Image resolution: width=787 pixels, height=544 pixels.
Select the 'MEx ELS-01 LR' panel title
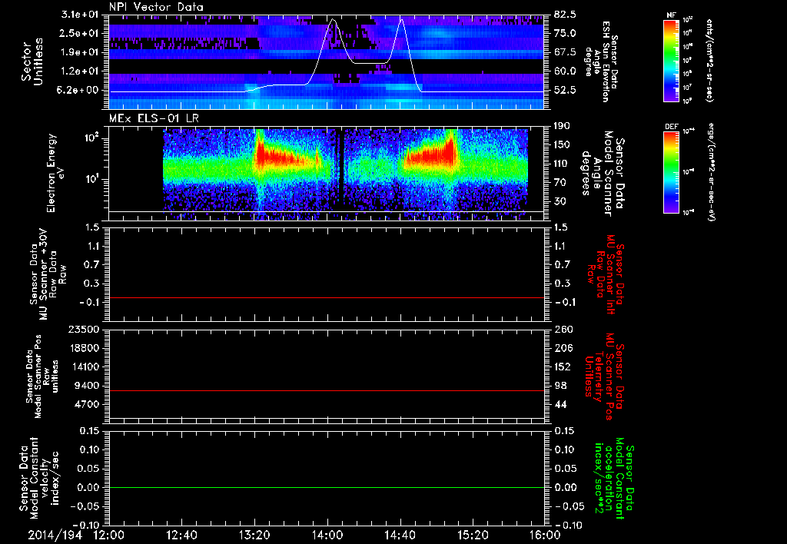pyautogui.click(x=153, y=118)
